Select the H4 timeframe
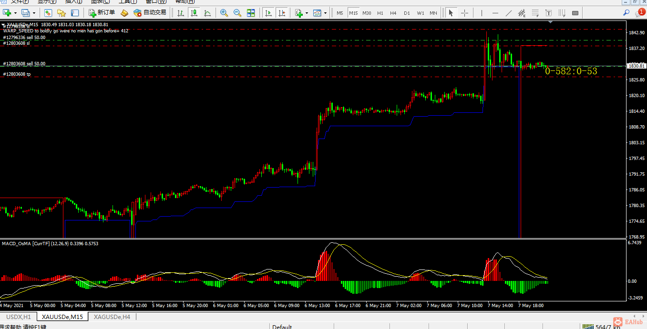 click(x=393, y=13)
